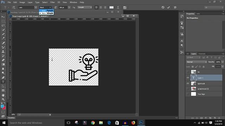Select the Quick Selection tool
Viewport: 225px width, 126px height.
coord(3,30)
